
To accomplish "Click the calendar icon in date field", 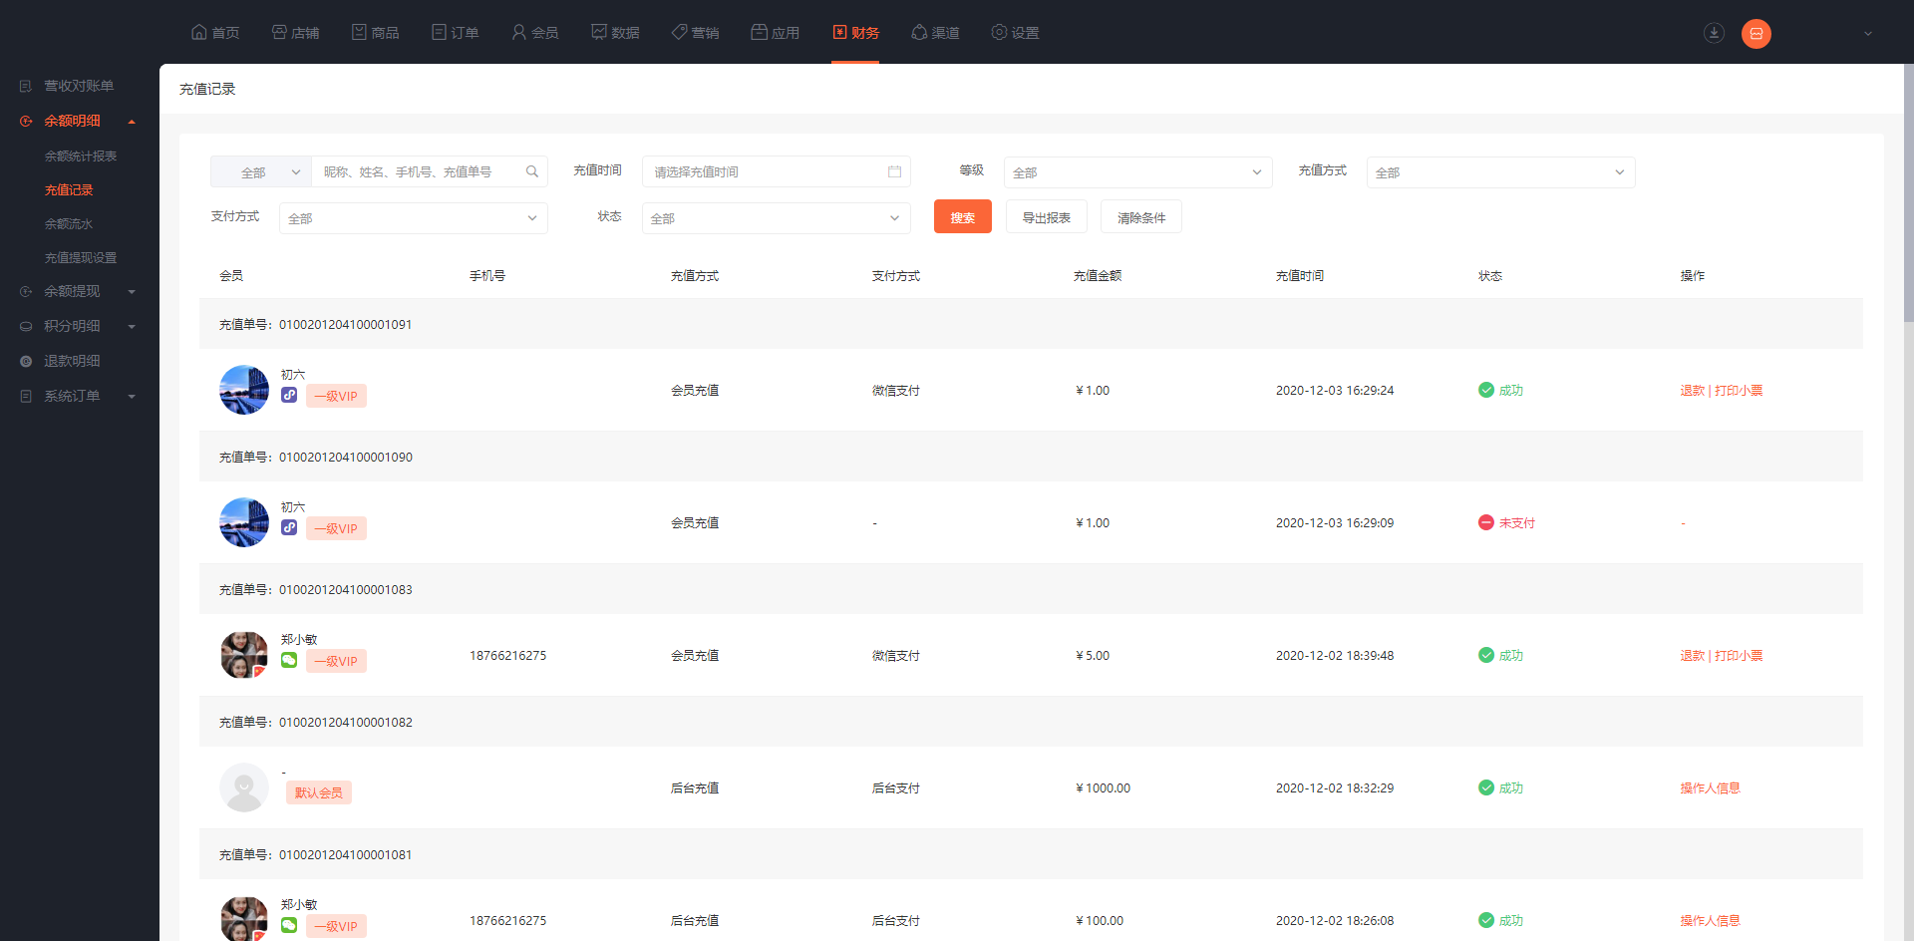I will point(894,171).
